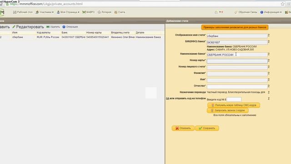This screenshot has width=291, height=164.
Task: Click Операции in the accounts toolbar
Action: coord(70,27)
